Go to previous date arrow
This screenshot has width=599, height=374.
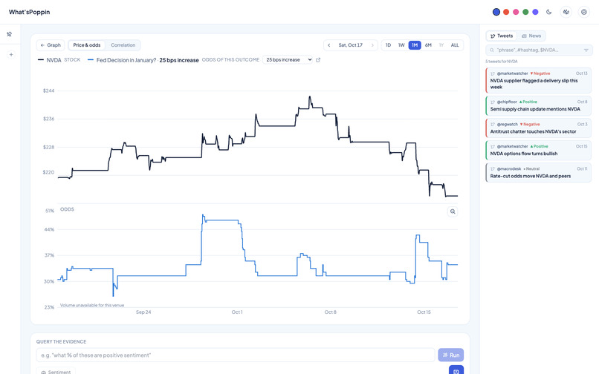click(x=329, y=45)
